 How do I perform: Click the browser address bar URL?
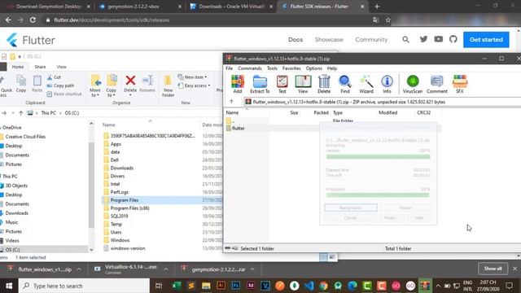(112, 20)
